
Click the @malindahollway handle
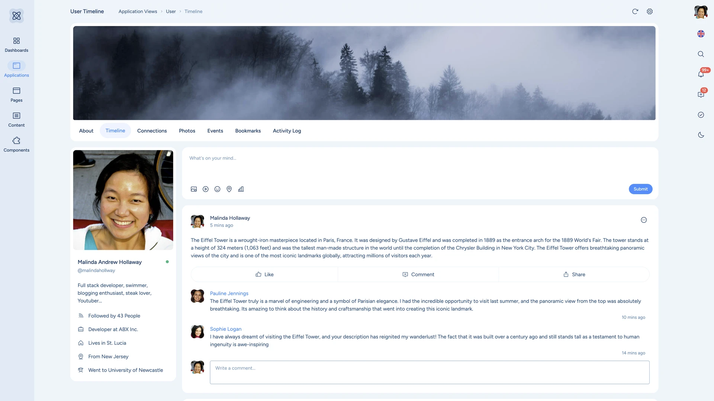(x=96, y=270)
